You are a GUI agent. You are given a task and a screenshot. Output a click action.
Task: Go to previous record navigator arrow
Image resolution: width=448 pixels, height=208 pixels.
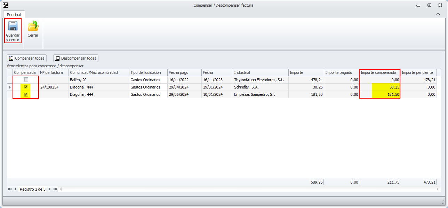[x=15, y=189]
